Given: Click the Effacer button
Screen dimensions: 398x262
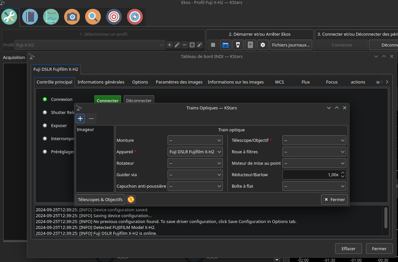Looking at the screenshot, I should (349, 249).
